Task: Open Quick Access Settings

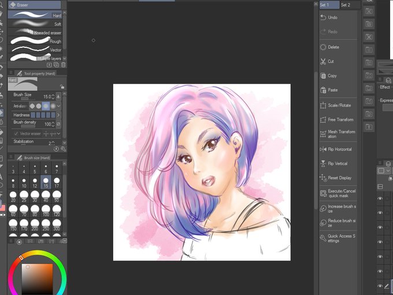Action: click(x=338, y=239)
